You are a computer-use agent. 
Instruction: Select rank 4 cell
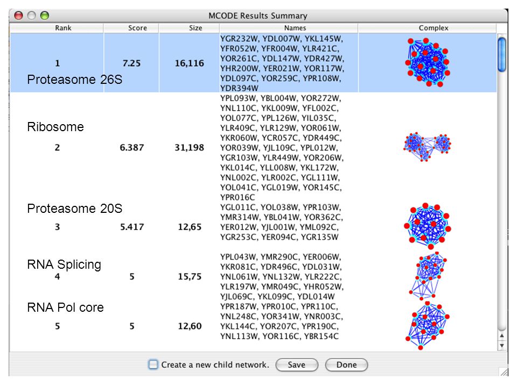[x=57, y=276]
